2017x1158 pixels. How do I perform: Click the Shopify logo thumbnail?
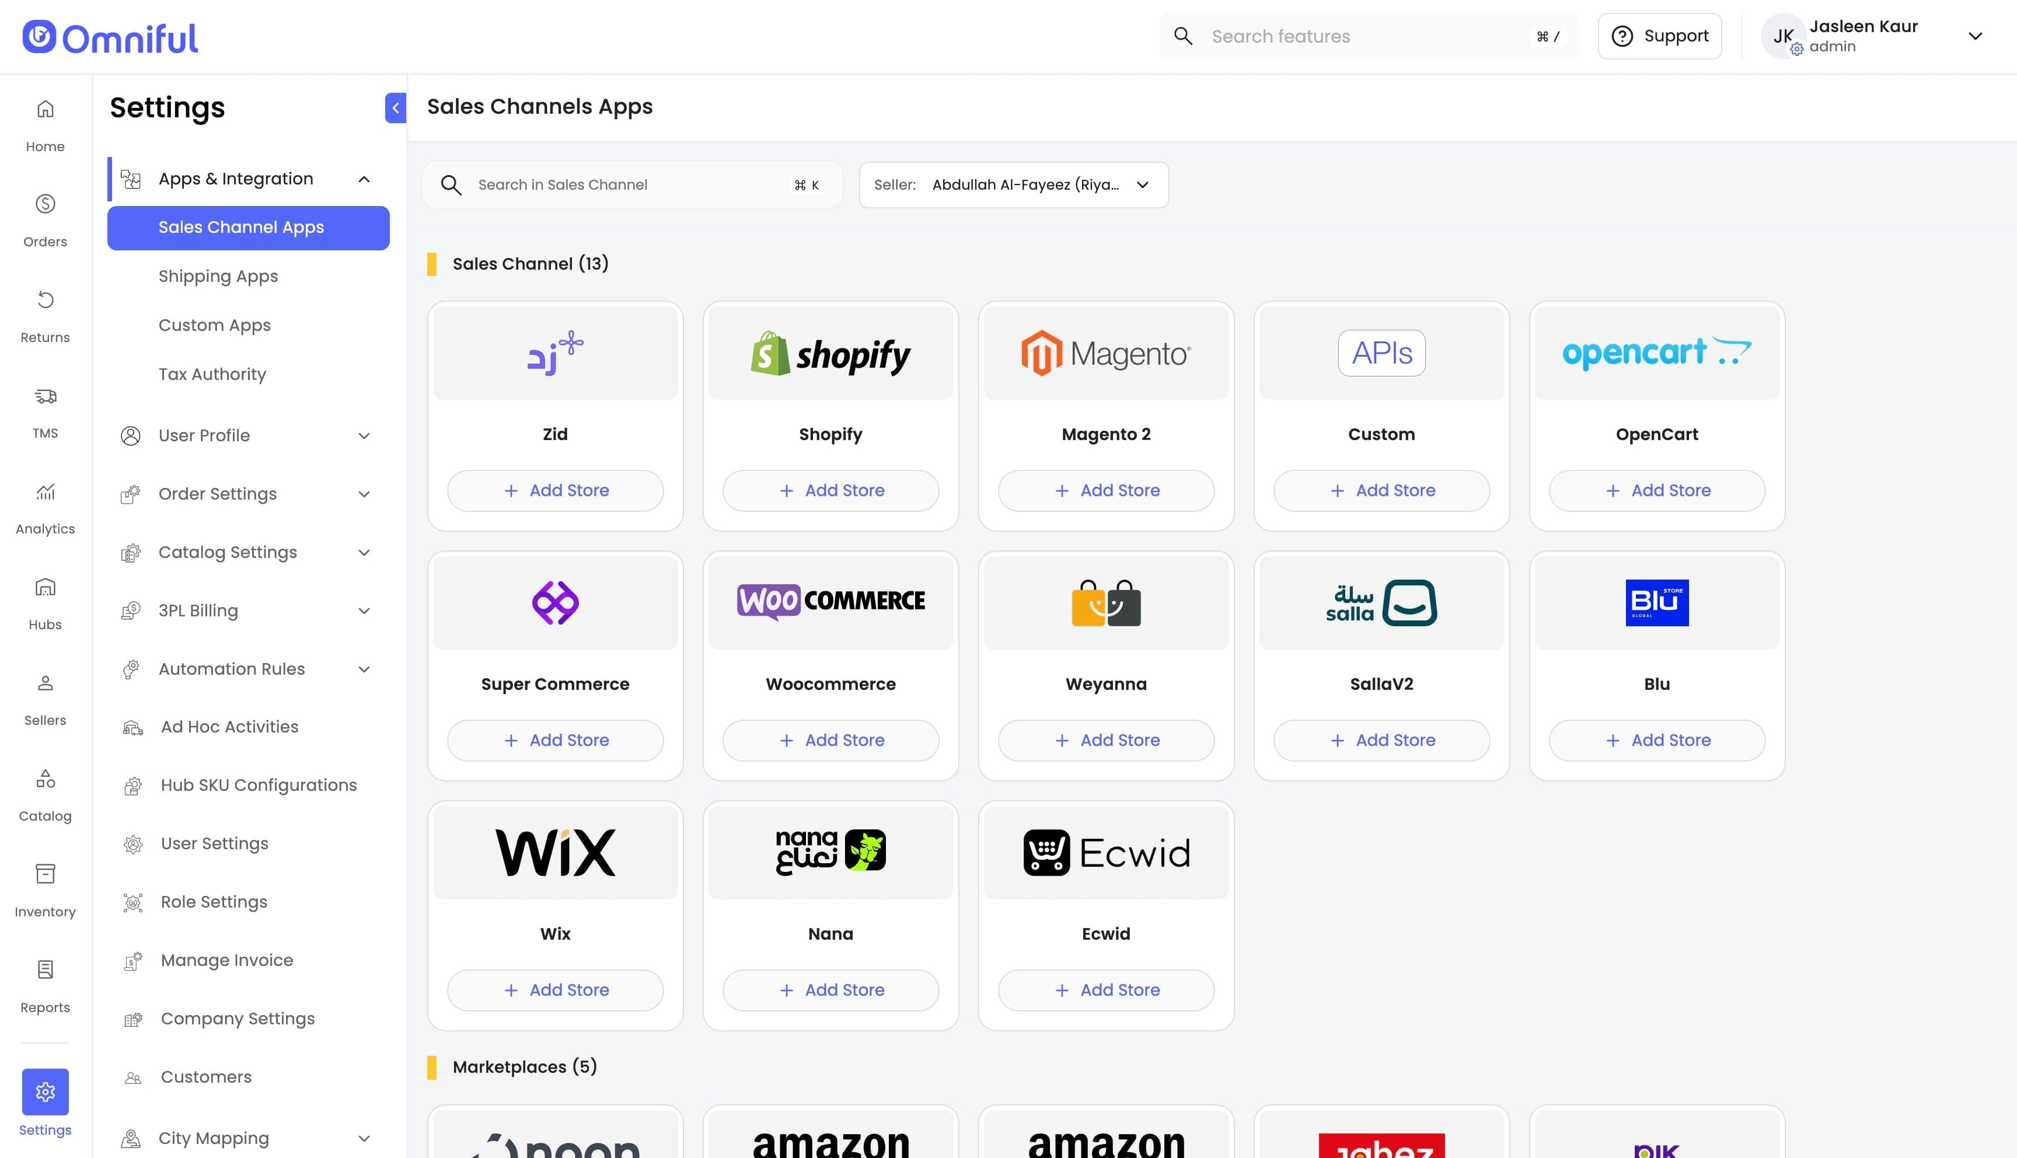(831, 353)
